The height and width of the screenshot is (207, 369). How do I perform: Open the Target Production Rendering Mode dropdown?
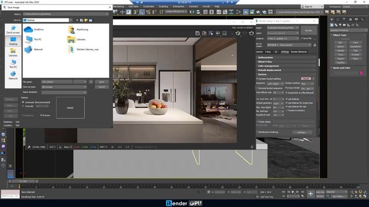click(x=283, y=28)
